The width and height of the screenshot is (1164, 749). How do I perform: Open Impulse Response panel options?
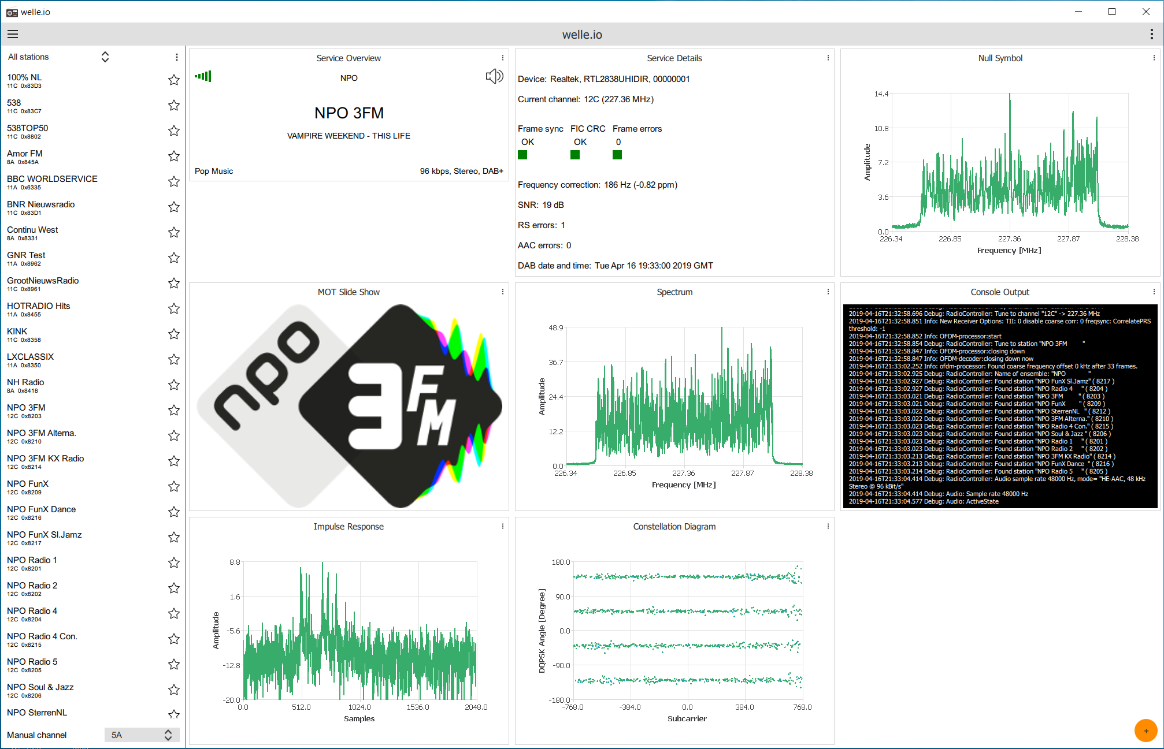pos(503,527)
